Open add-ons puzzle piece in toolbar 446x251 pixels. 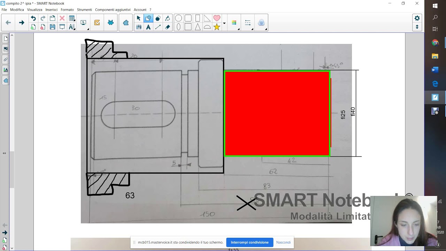tap(126, 23)
